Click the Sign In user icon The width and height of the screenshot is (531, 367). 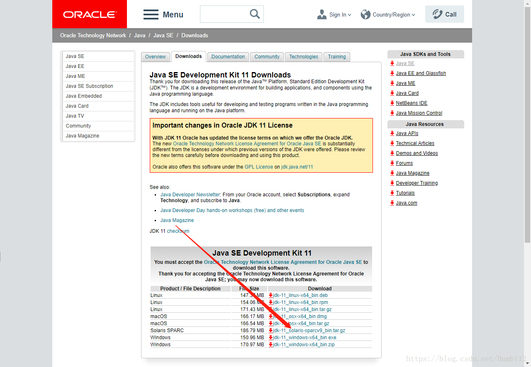(x=322, y=14)
